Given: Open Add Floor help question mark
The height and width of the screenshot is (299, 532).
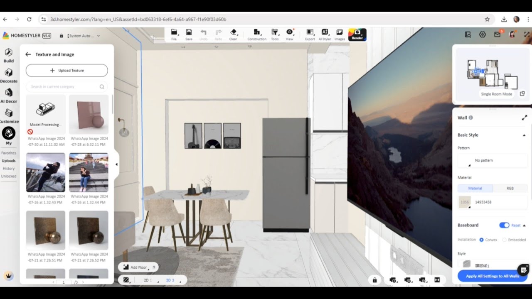Looking at the screenshot, I should click(x=154, y=267).
